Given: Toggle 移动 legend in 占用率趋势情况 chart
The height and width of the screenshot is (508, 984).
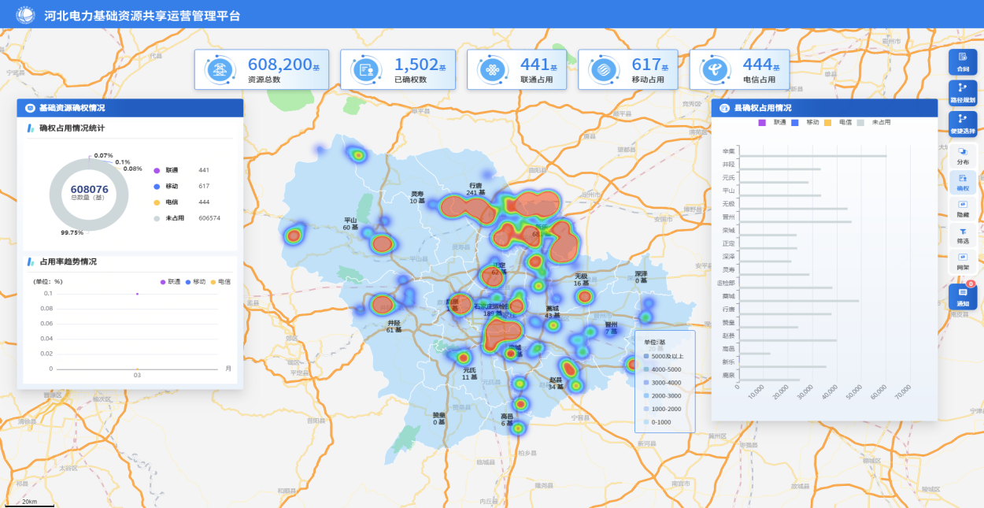Looking at the screenshot, I should 195,281.
